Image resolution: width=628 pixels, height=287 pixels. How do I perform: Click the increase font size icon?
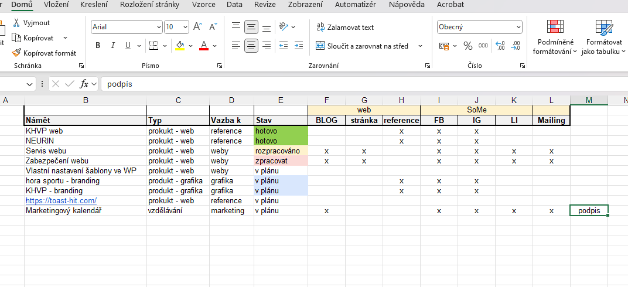tap(197, 27)
